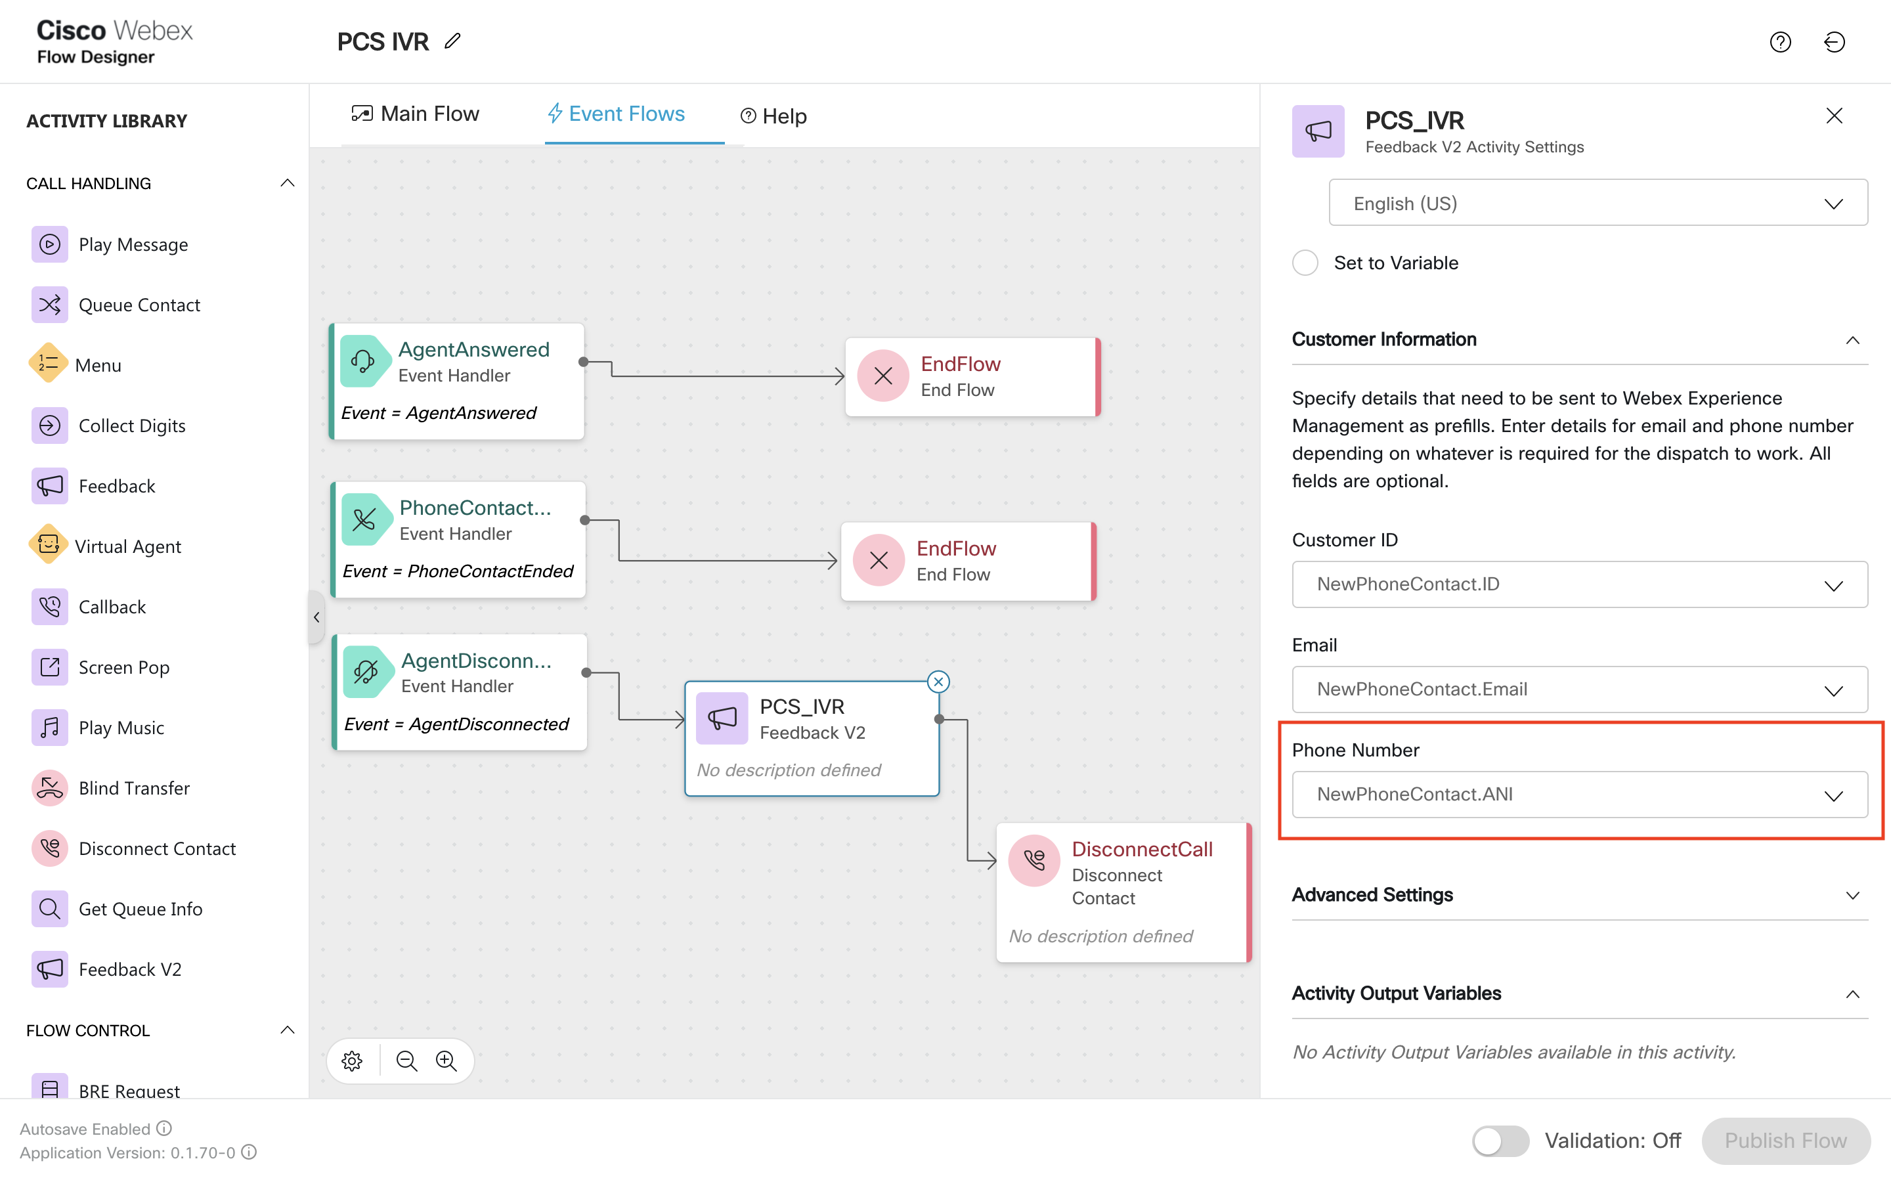The image size is (1891, 1182).
Task: Click the PCS_IVR node output port
Action: 939,718
